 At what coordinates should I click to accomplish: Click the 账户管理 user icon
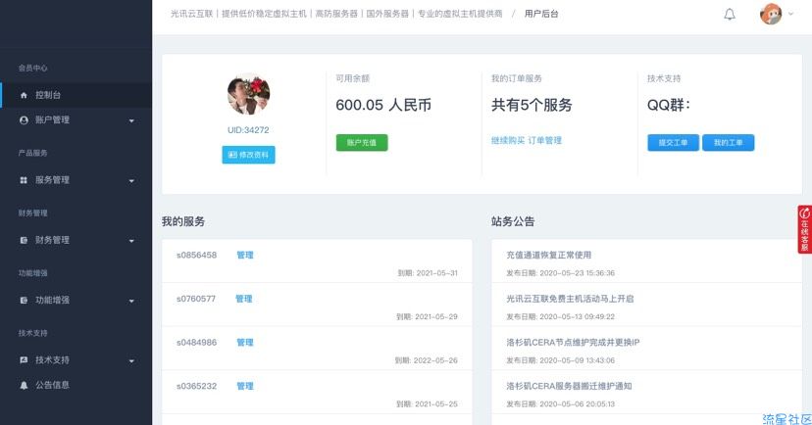pyautogui.click(x=24, y=120)
